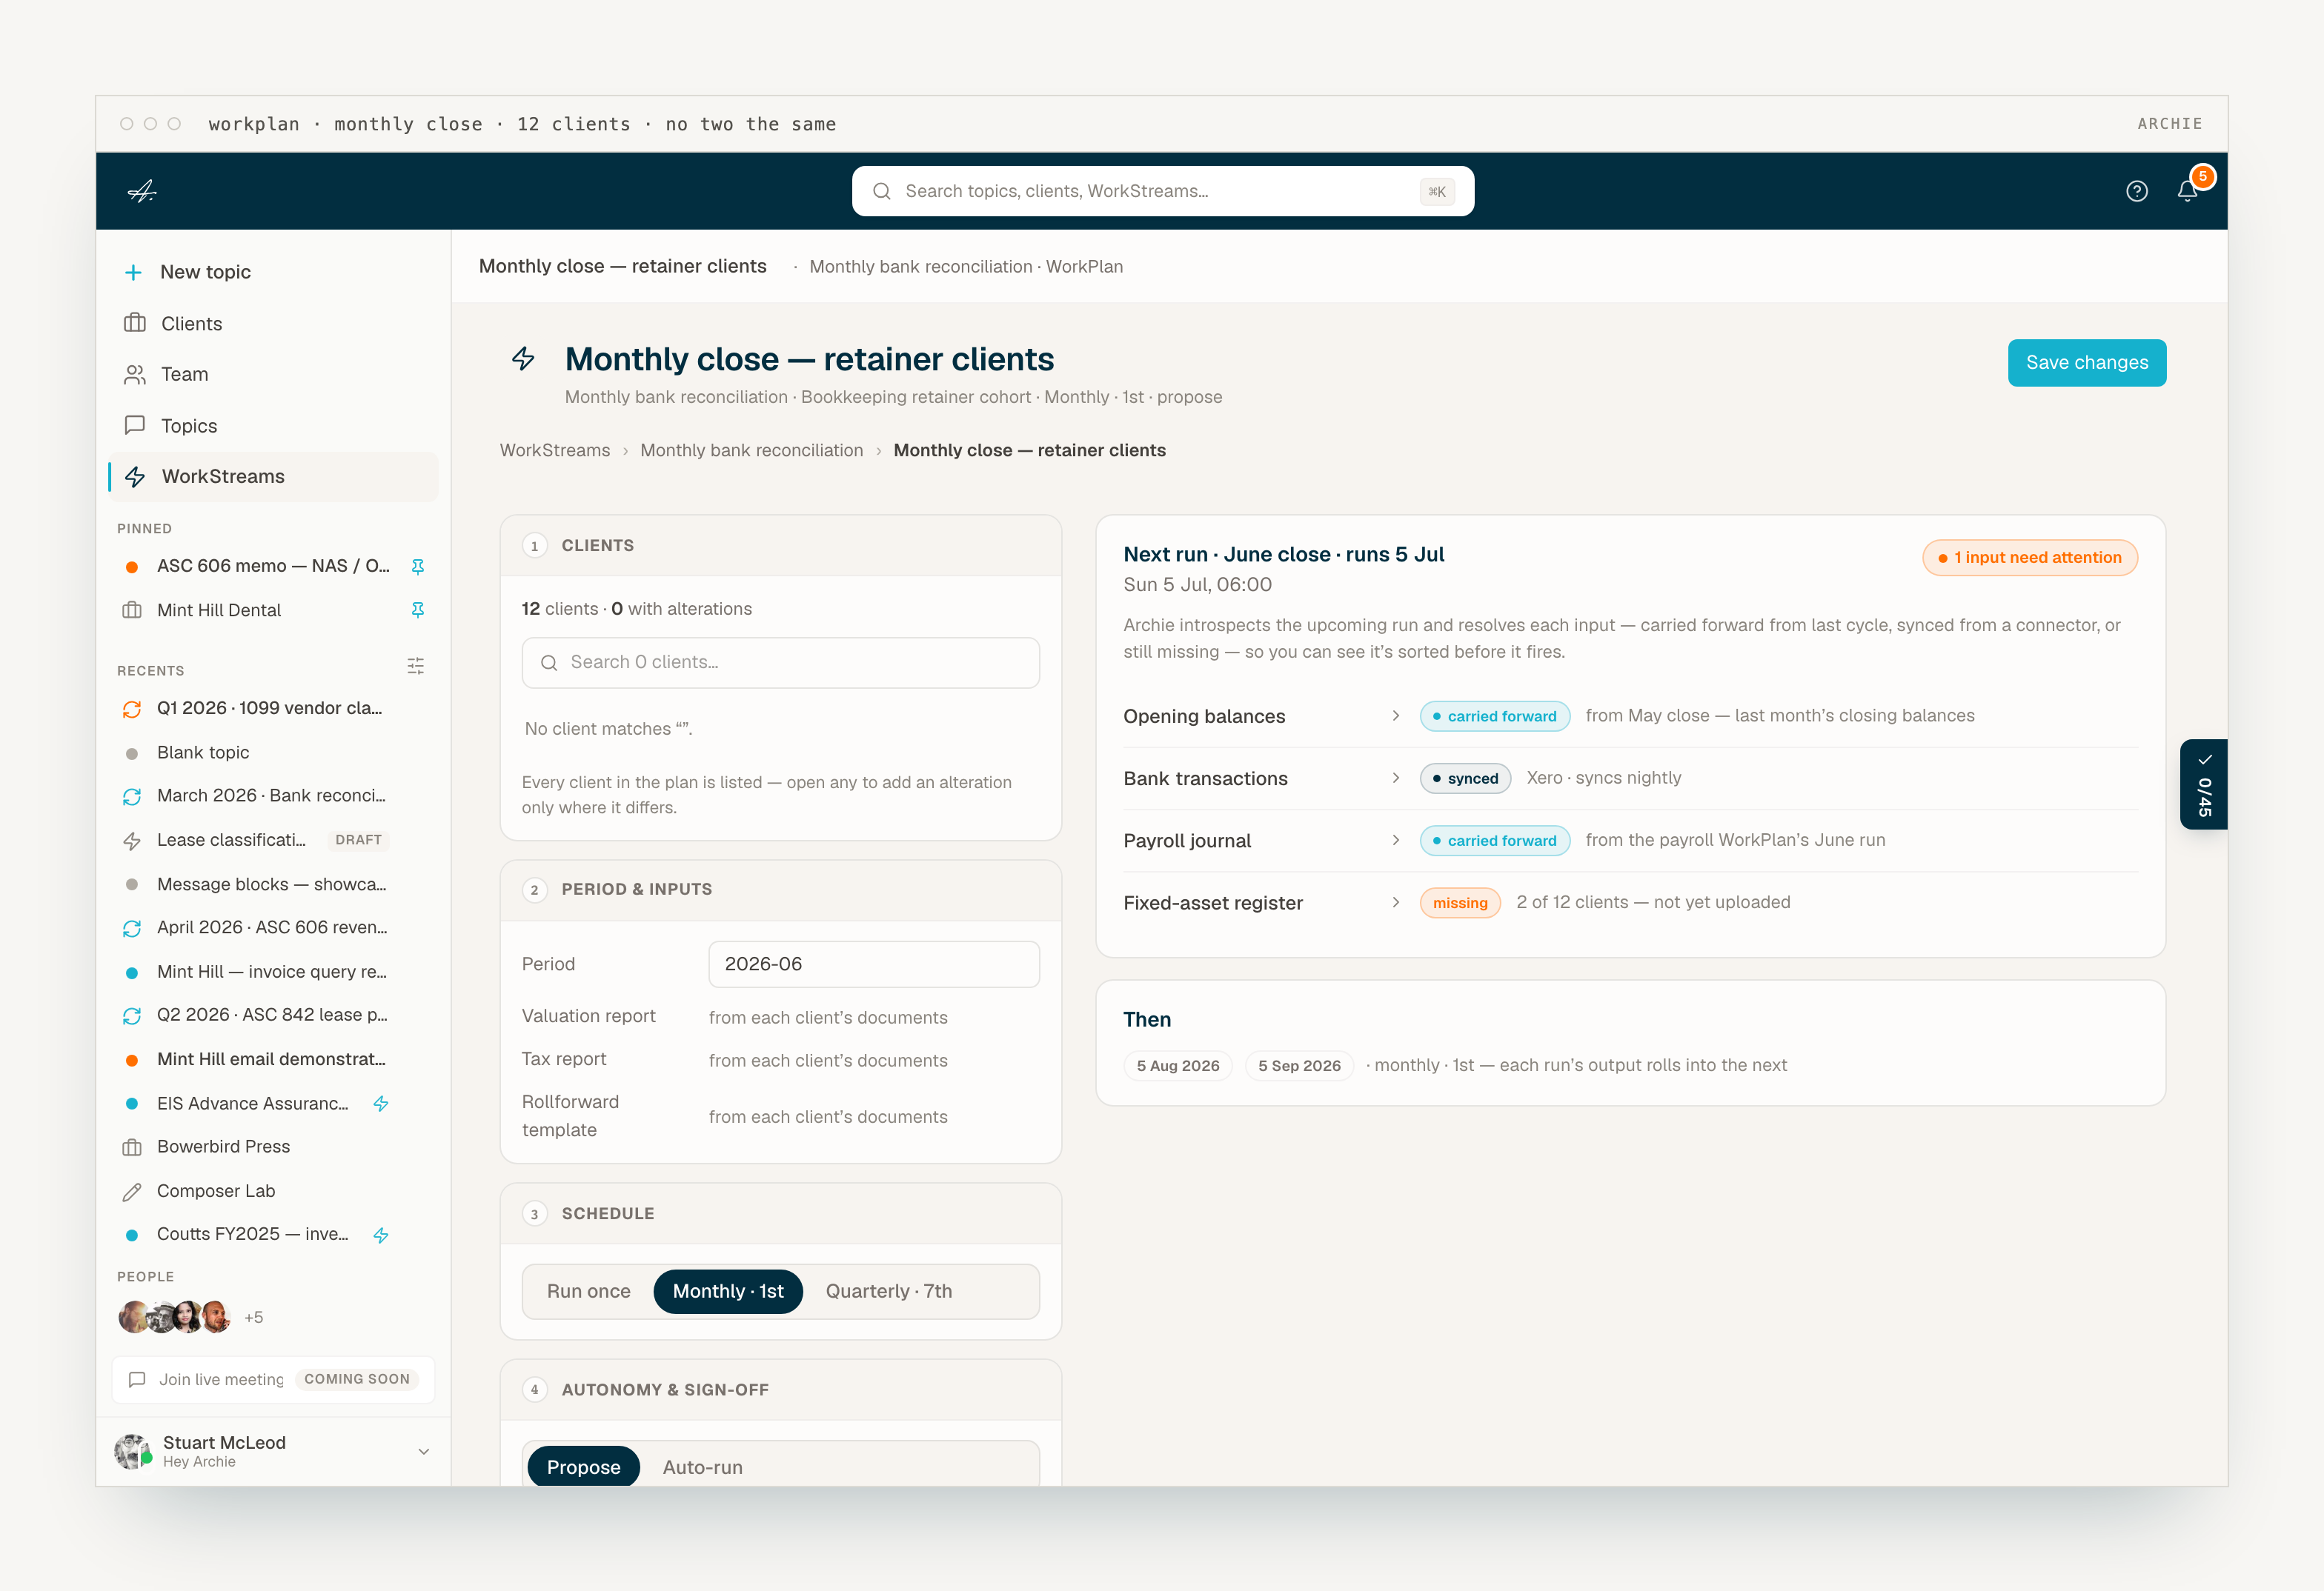The image size is (2324, 1591).
Task: Collapse the AUTONOMY & SIGN-OFF section header
Action: [x=780, y=1389]
